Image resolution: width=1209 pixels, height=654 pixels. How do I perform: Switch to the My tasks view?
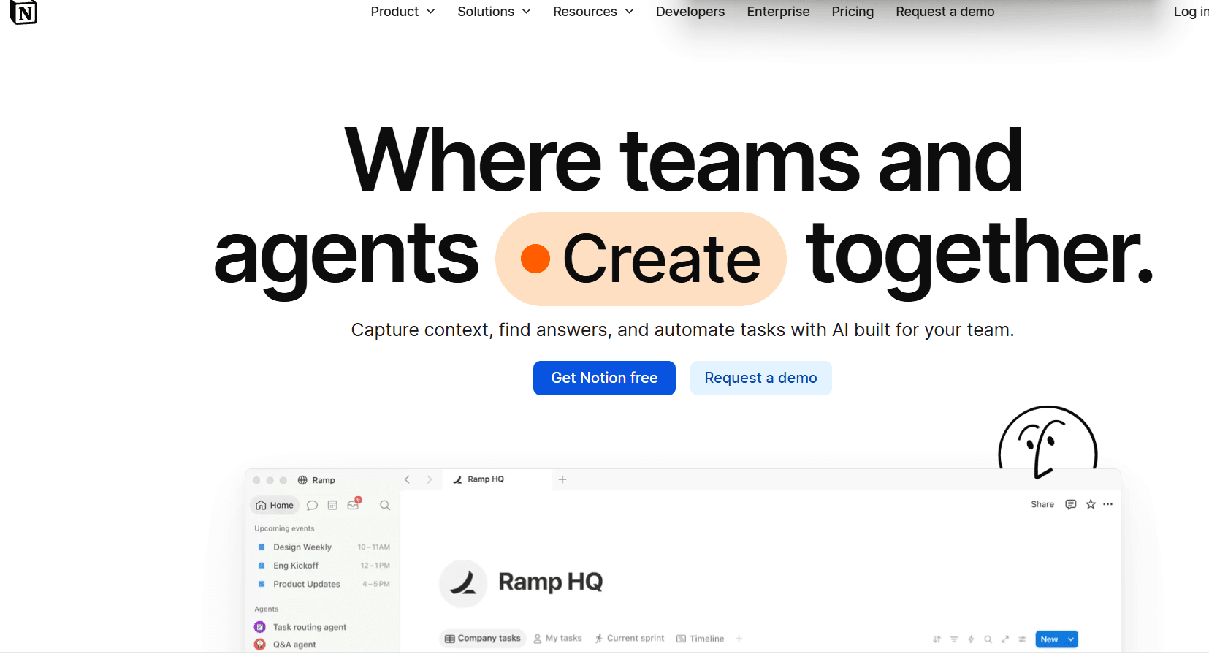[x=557, y=639]
